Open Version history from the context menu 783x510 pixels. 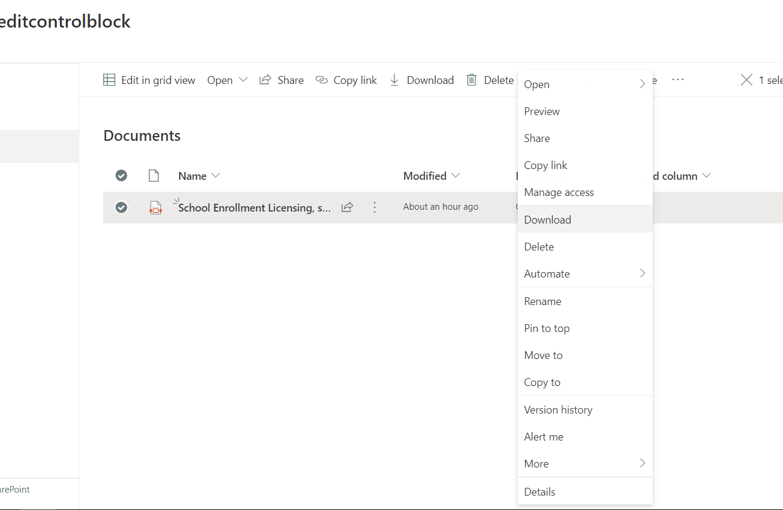558,409
